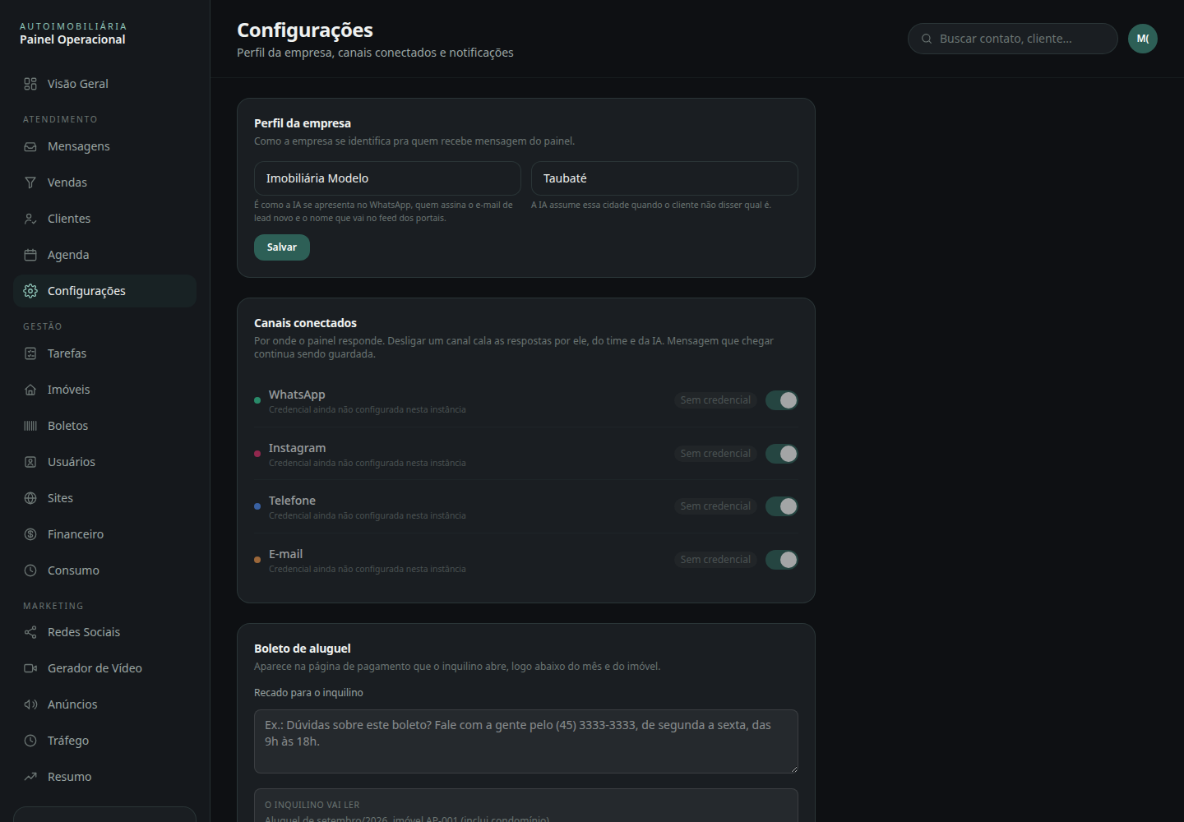Click the Sites globe icon
Viewport: 1184px width, 822px height.
[30, 498]
